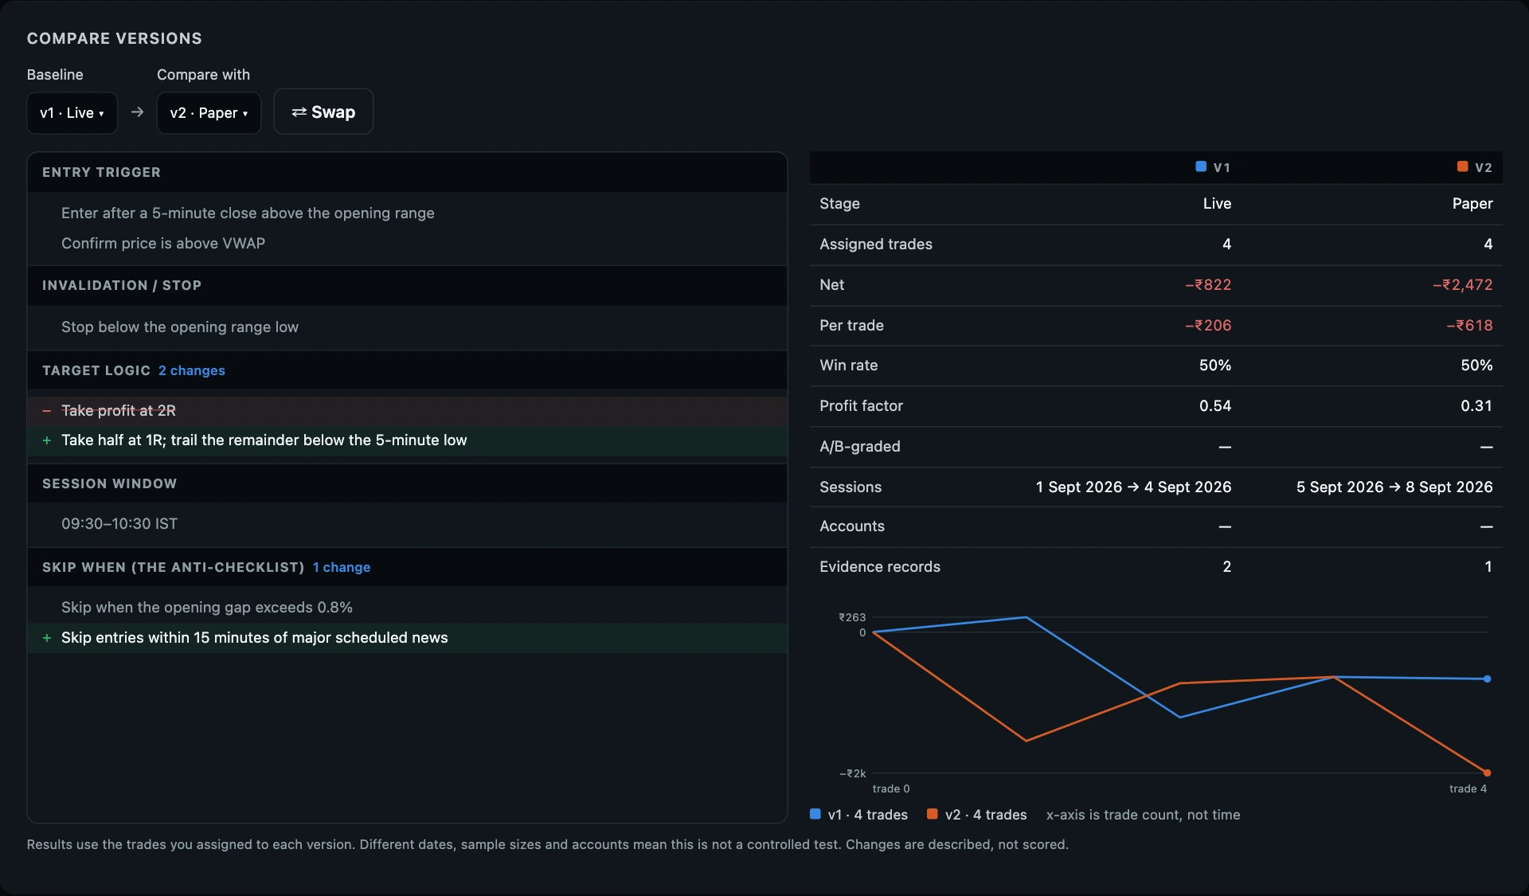
Task: Click the removed 'Take profit at 2R' line
Action: [407, 410]
